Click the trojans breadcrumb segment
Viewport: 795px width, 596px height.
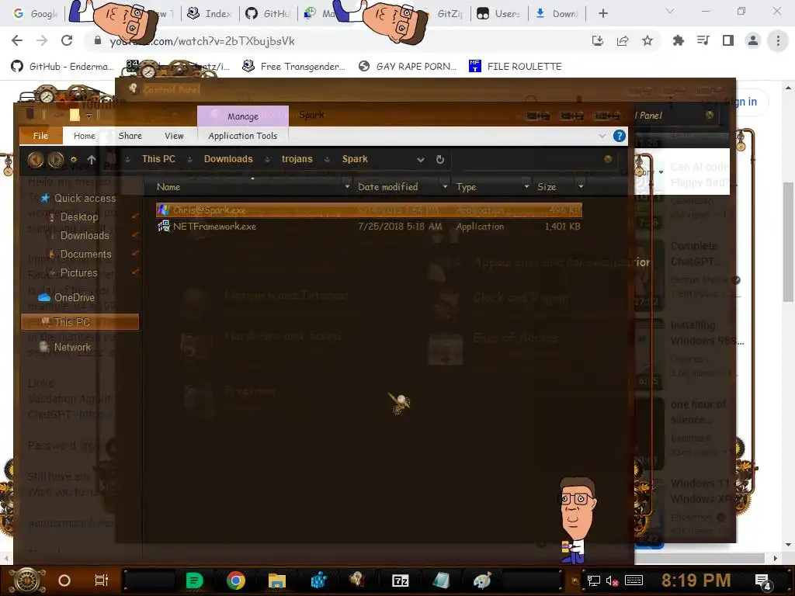point(297,159)
